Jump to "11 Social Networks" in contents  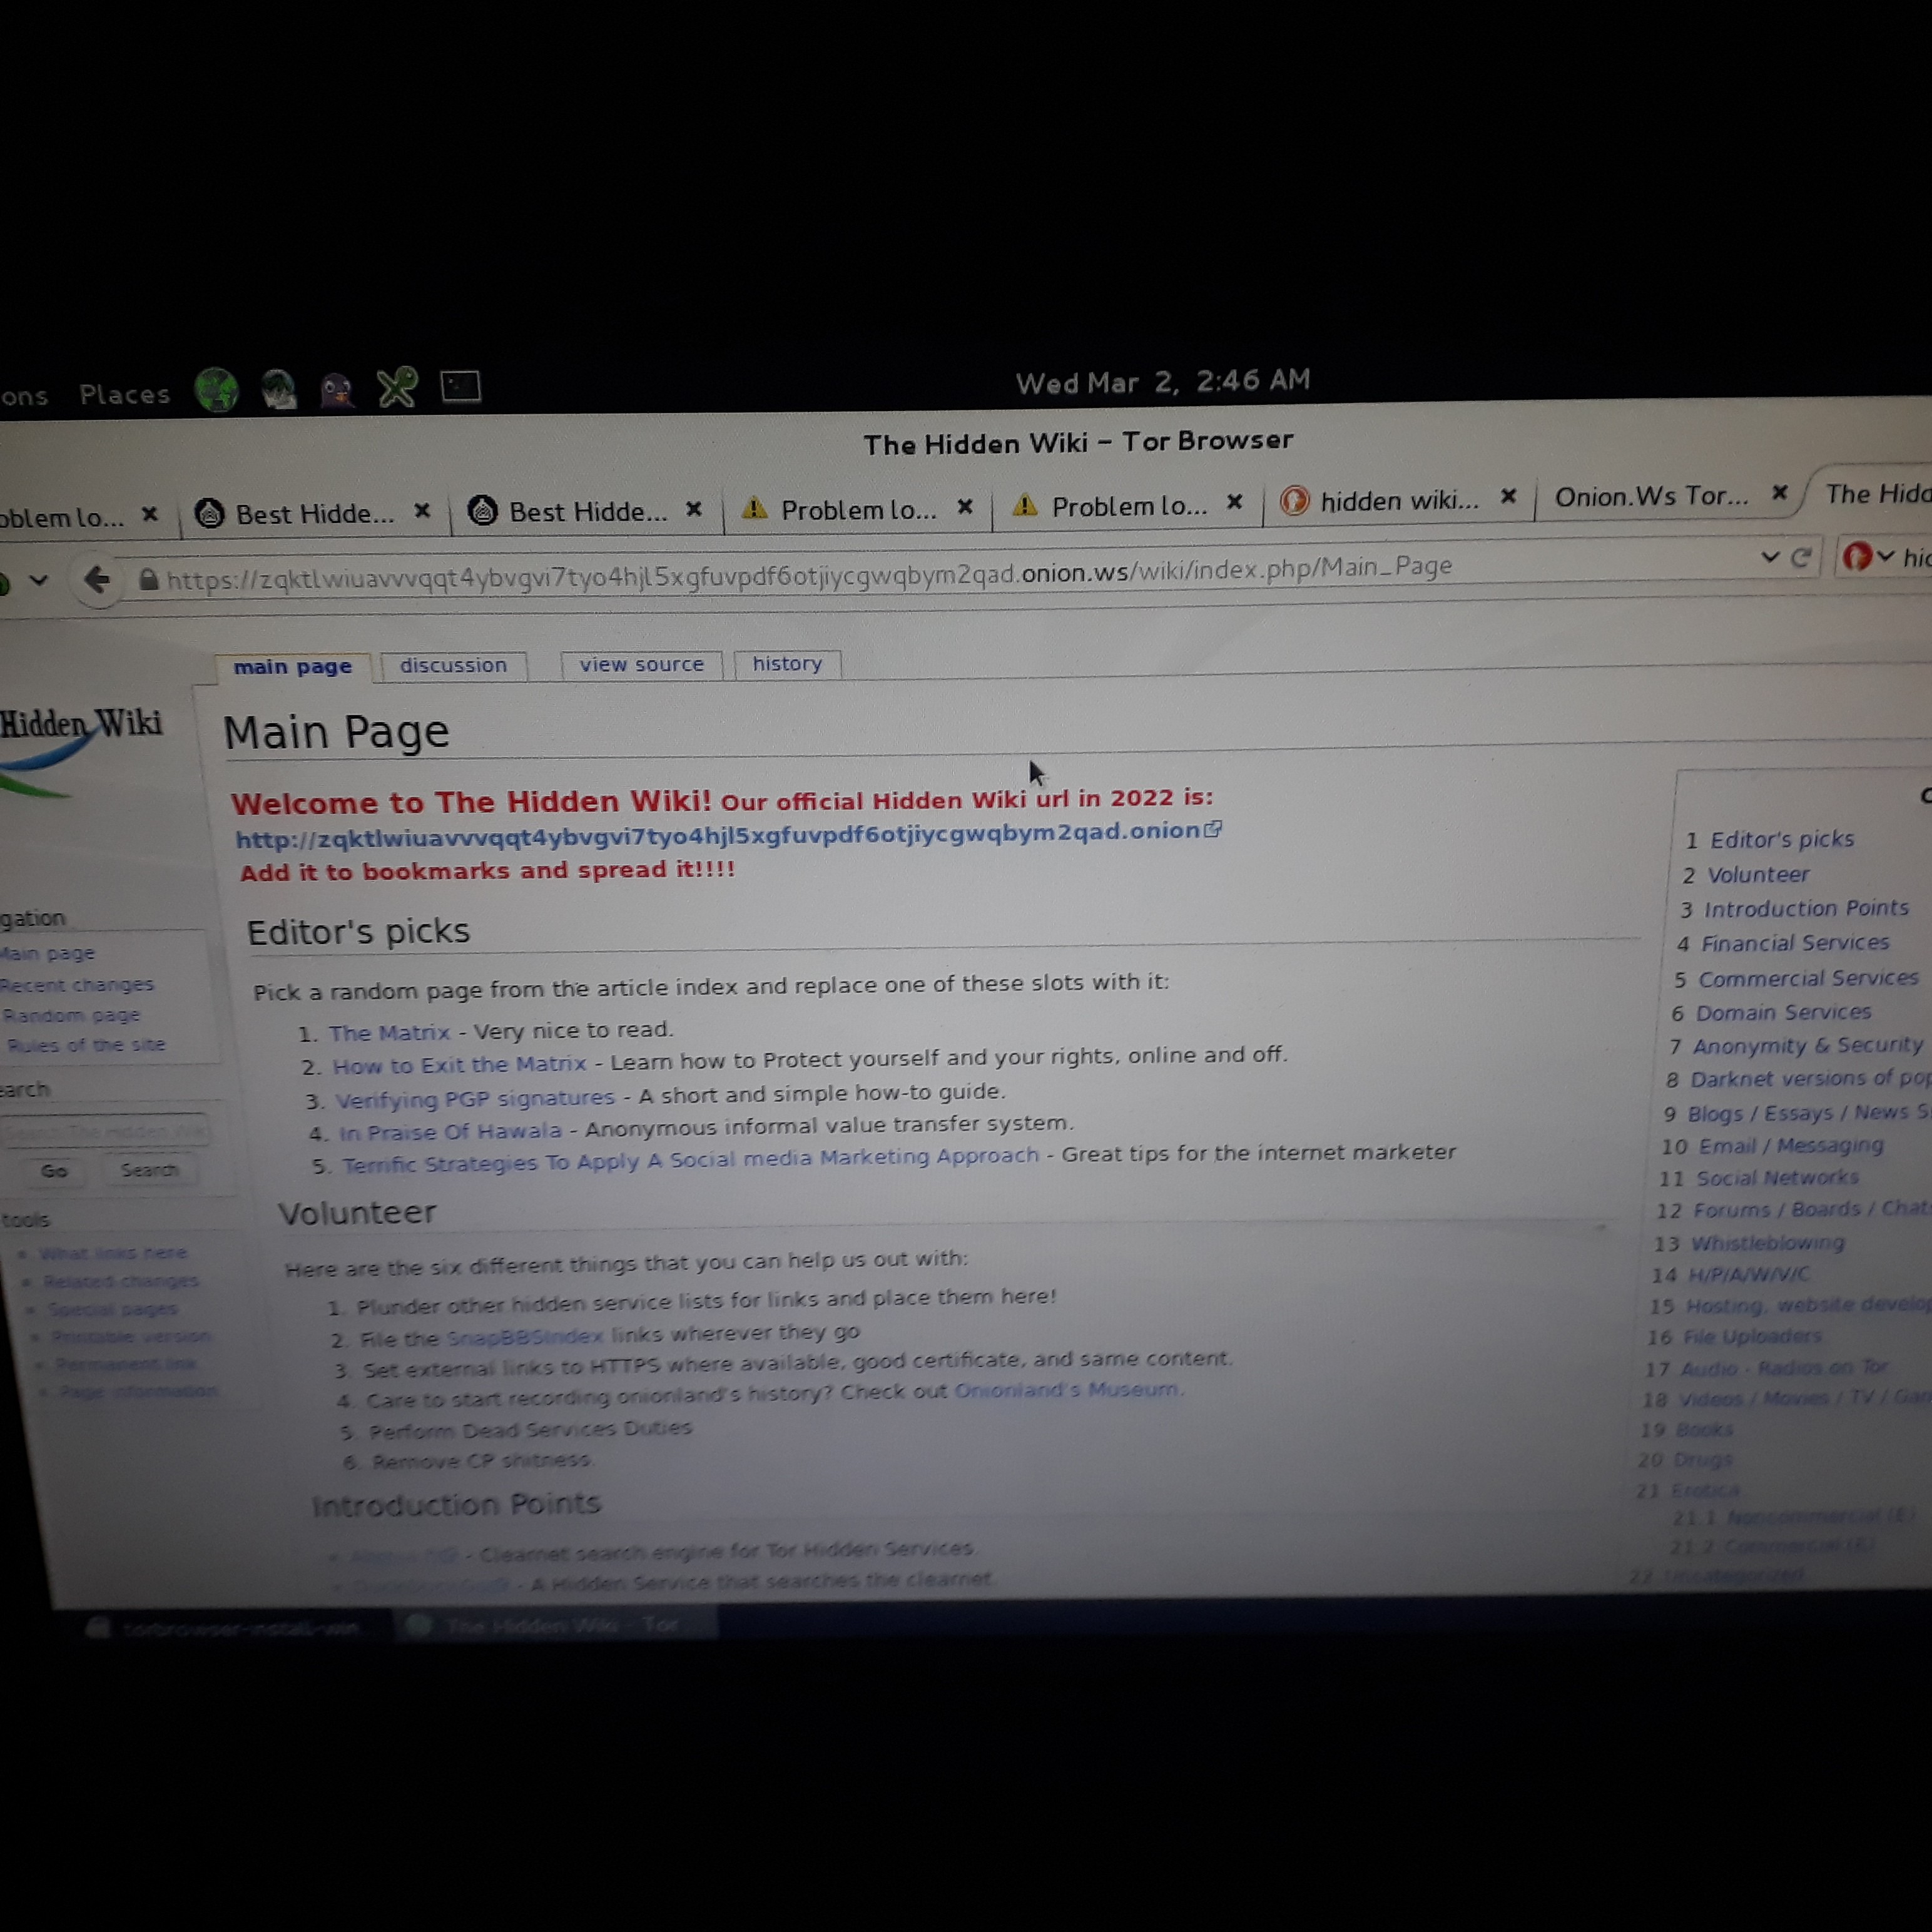coord(1759,1178)
